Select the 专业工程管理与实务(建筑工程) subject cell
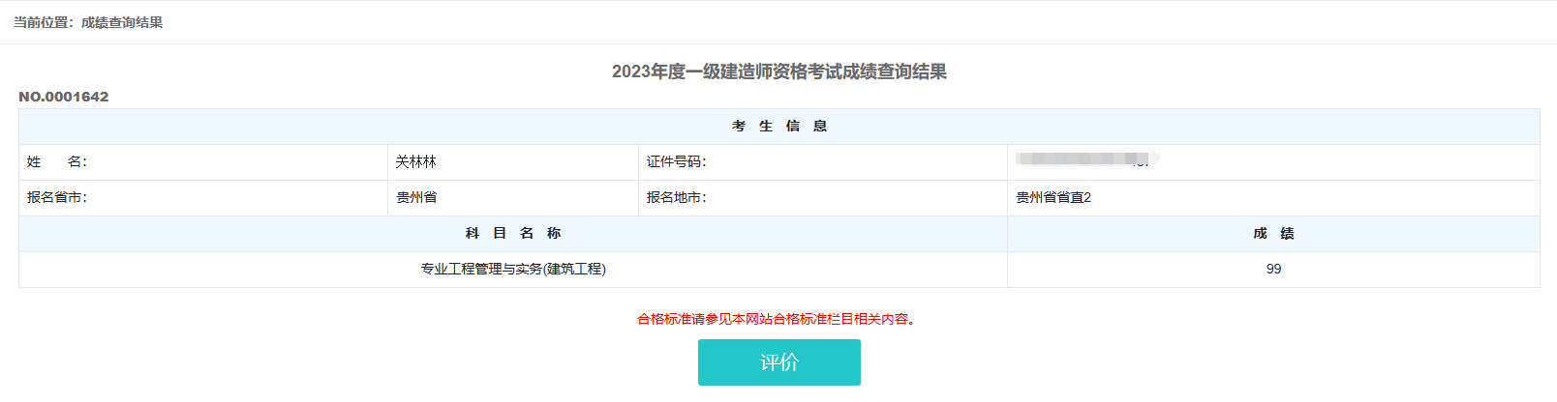This screenshot has width=1557, height=402. pos(513,270)
